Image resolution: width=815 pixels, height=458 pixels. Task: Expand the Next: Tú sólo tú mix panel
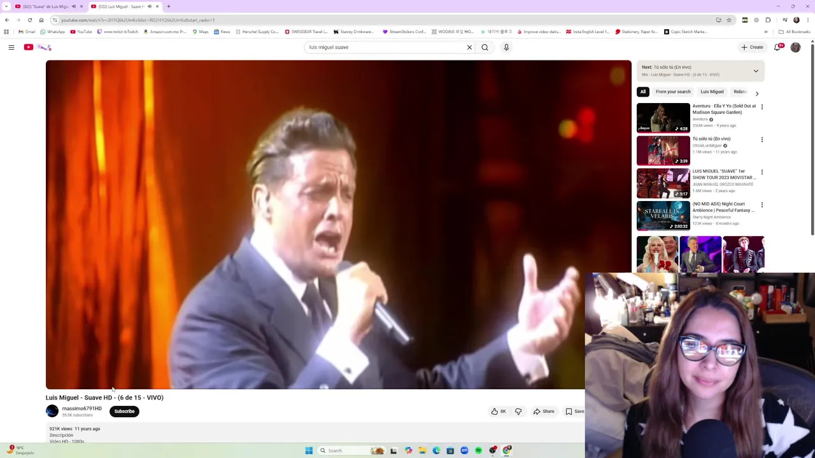pyautogui.click(x=756, y=71)
